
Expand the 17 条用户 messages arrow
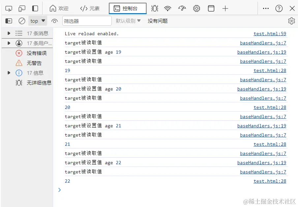9,43
